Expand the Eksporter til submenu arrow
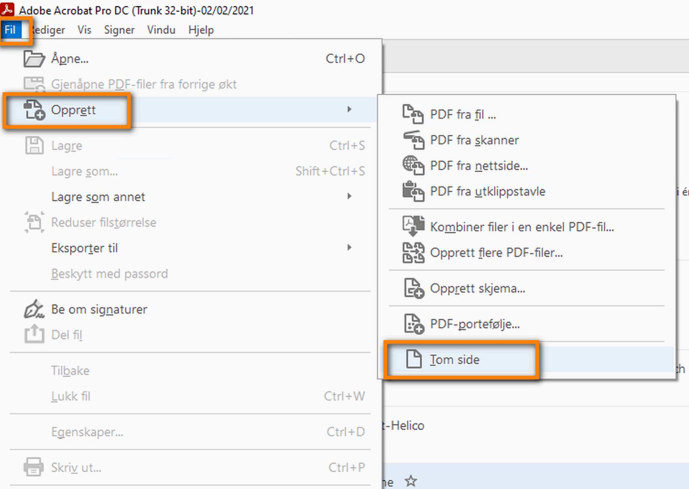Viewport: 689px width, 489px height. coord(349,248)
